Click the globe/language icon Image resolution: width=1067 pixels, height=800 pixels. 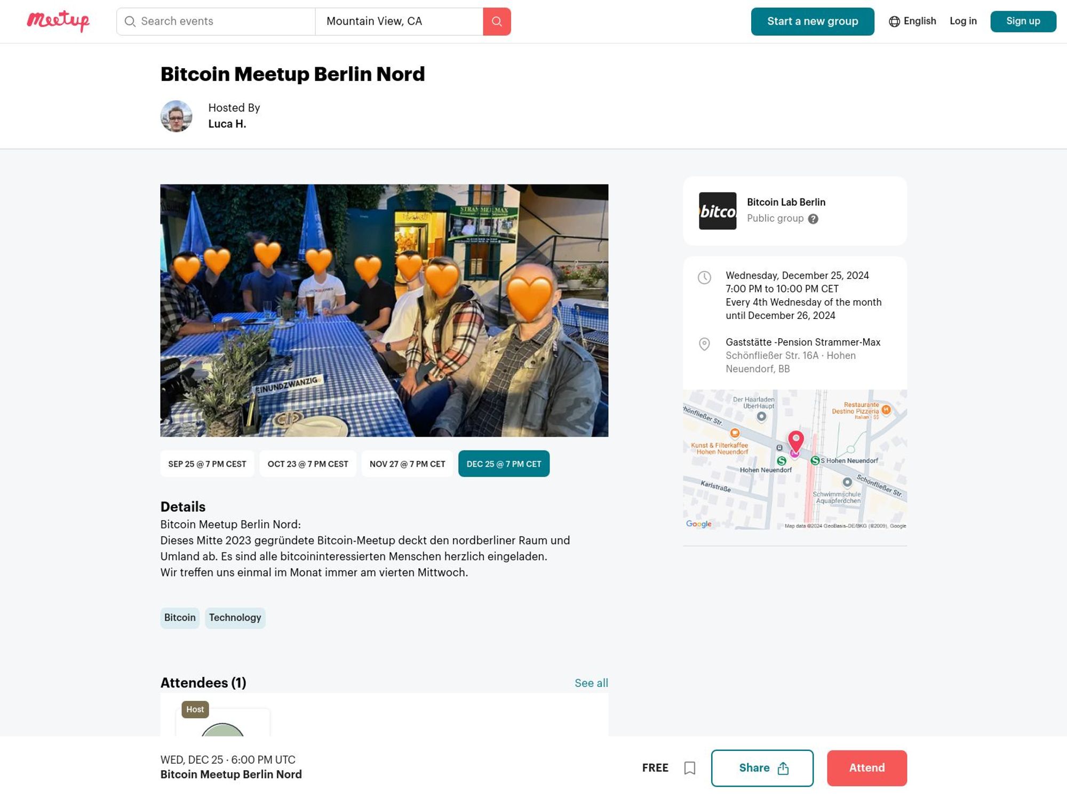(x=894, y=21)
